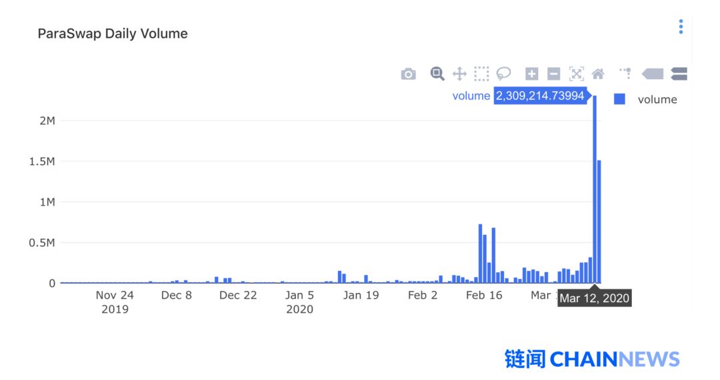Viewport: 720px width, 380px height.
Task: Click the 'Jan 19' axis label
Action: 361,295
